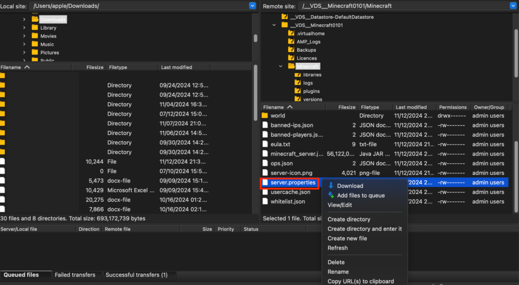Click the Download arrow icon in context menu
Screen dimensions: 519x285
click(331, 185)
